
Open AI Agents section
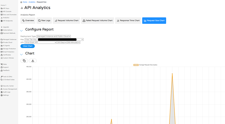[x=5, y=46]
